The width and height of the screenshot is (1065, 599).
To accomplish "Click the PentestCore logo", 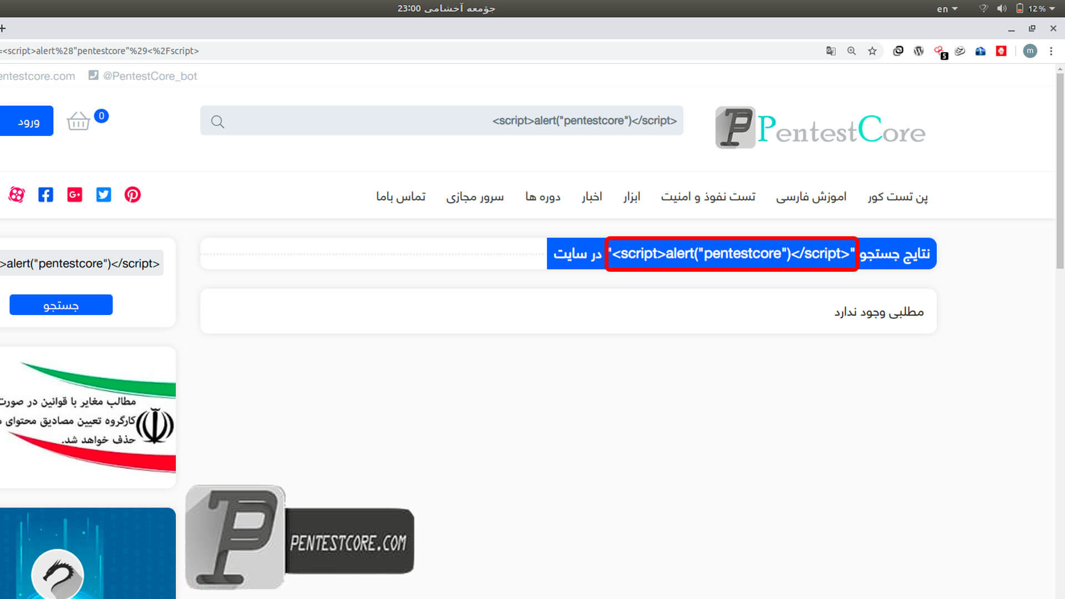I will click(820, 128).
